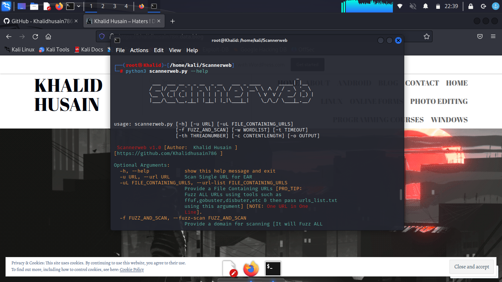Open the Cookie Policy link
Viewport: 502px width, 282px height.
coord(132,270)
